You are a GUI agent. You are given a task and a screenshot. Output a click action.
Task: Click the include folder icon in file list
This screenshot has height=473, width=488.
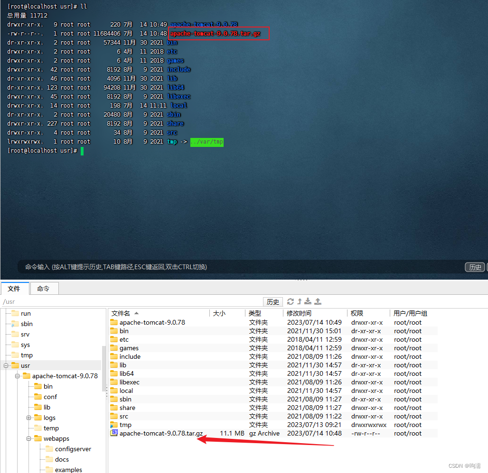pyautogui.click(x=114, y=356)
